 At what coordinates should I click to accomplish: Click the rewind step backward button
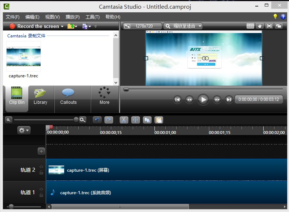pyautogui.click(x=189, y=99)
